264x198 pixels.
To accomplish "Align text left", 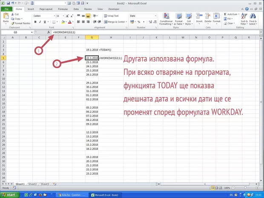I will [x=78, y=22].
